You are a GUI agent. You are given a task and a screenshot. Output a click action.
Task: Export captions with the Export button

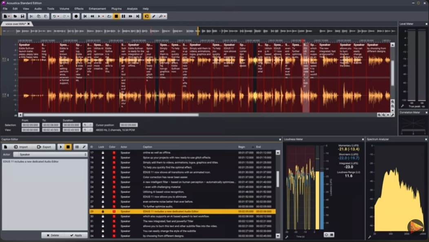click(44, 147)
